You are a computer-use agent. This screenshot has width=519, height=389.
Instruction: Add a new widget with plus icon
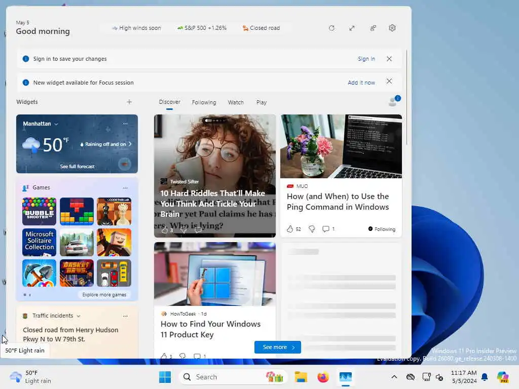tap(129, 102)
